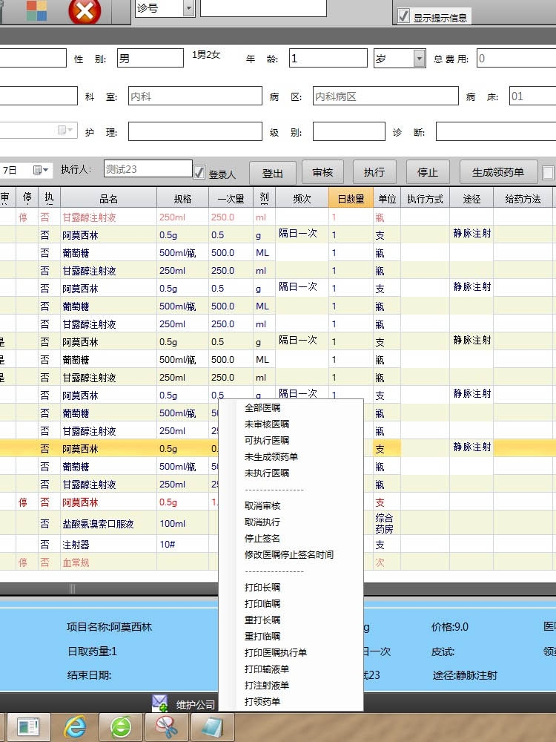
Task: Click the 规格 column header
Action: point(183,199)
